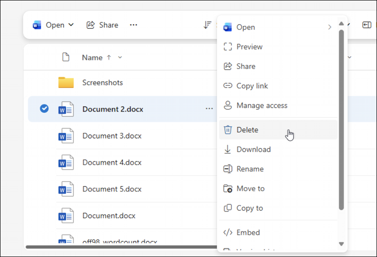Click the Preview icon in context menu

228,47
